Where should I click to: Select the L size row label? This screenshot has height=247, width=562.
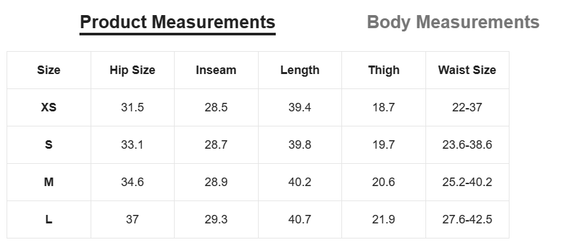click(x=49, y=219)
